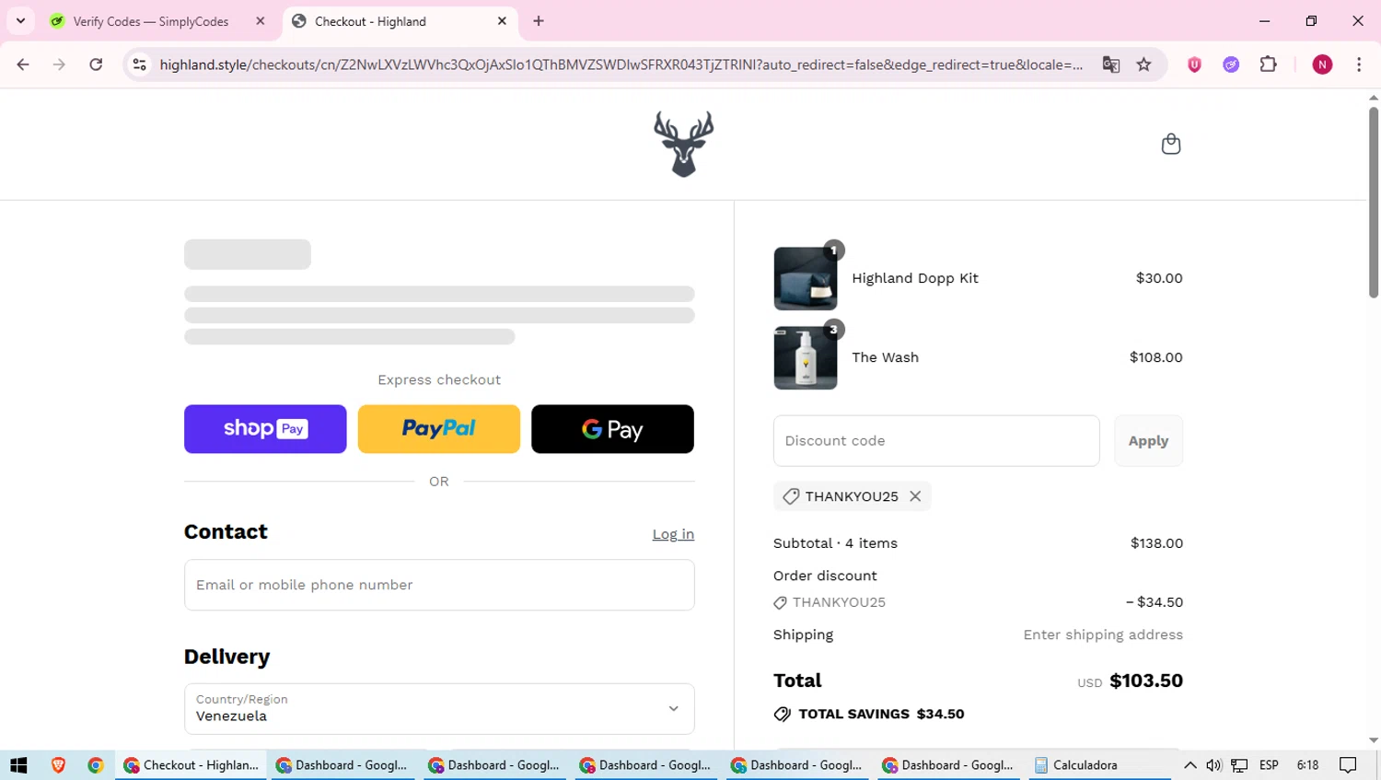The image size is (1381, 780).
Task: Pay with Shop Pay button
Action: click(x=265, y=429)
